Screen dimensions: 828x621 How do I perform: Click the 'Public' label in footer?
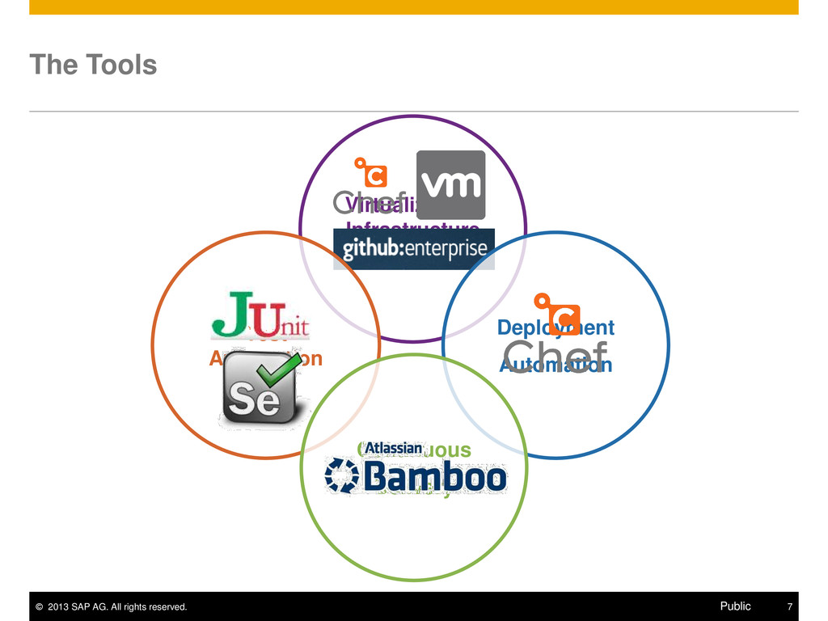point(735,606)
